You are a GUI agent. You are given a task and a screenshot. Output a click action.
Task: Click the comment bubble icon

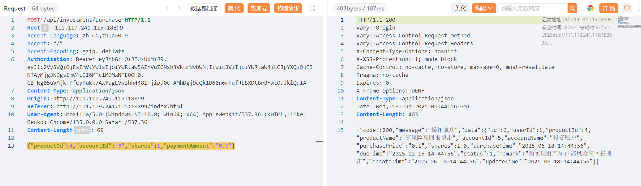(627, 8)
